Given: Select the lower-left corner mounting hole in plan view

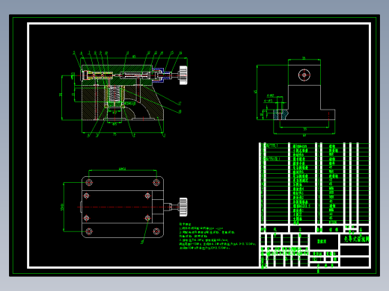Looking at the screenshot, I should tap(89, 231).
